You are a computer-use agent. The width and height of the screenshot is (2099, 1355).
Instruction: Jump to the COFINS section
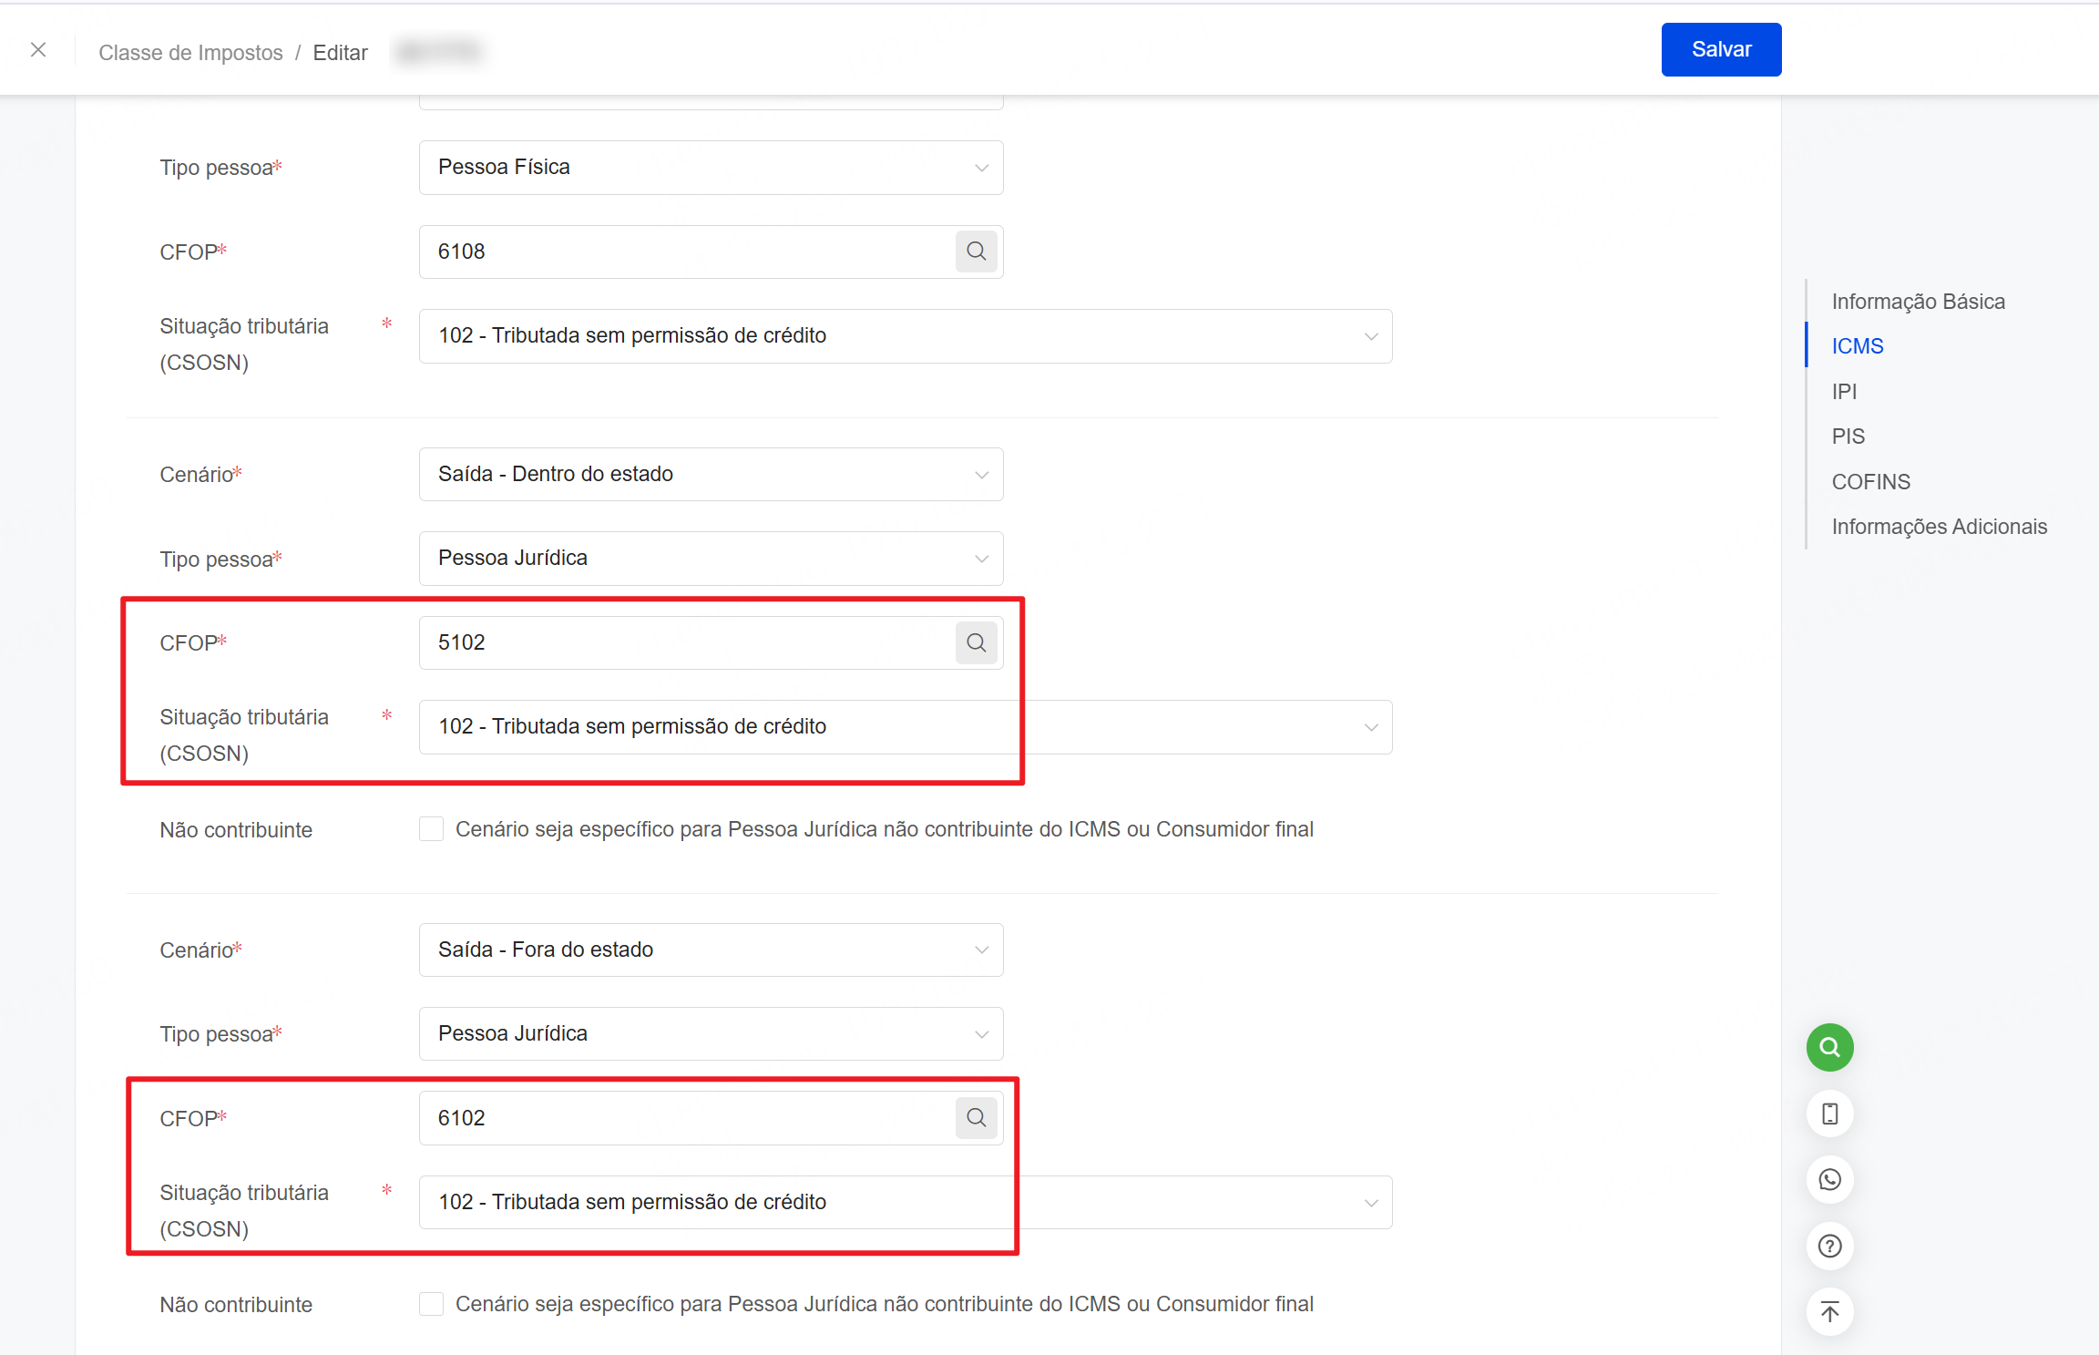pyautogui.click(x=1870, y=481)
